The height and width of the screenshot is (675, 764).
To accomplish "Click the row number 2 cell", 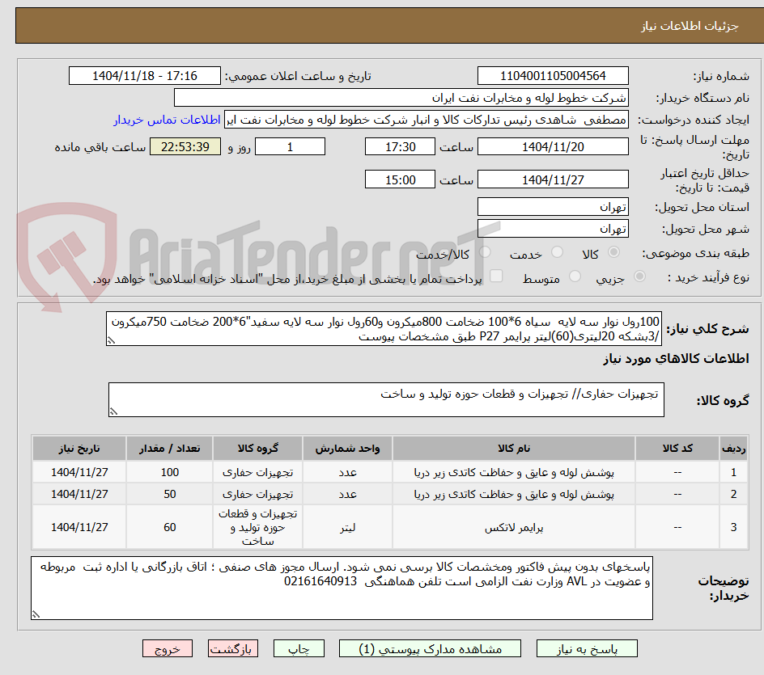I will (733, 494).
